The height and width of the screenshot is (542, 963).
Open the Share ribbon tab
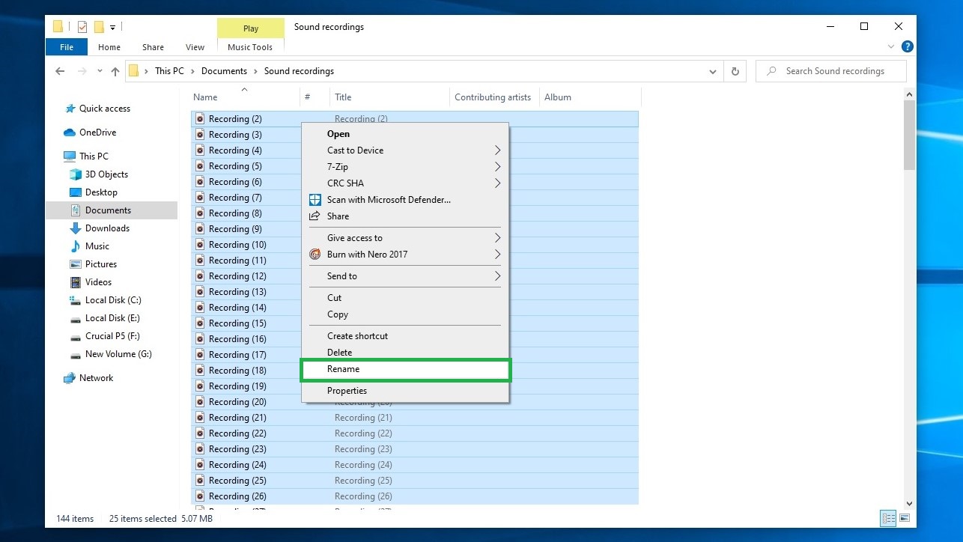point(153,47)
